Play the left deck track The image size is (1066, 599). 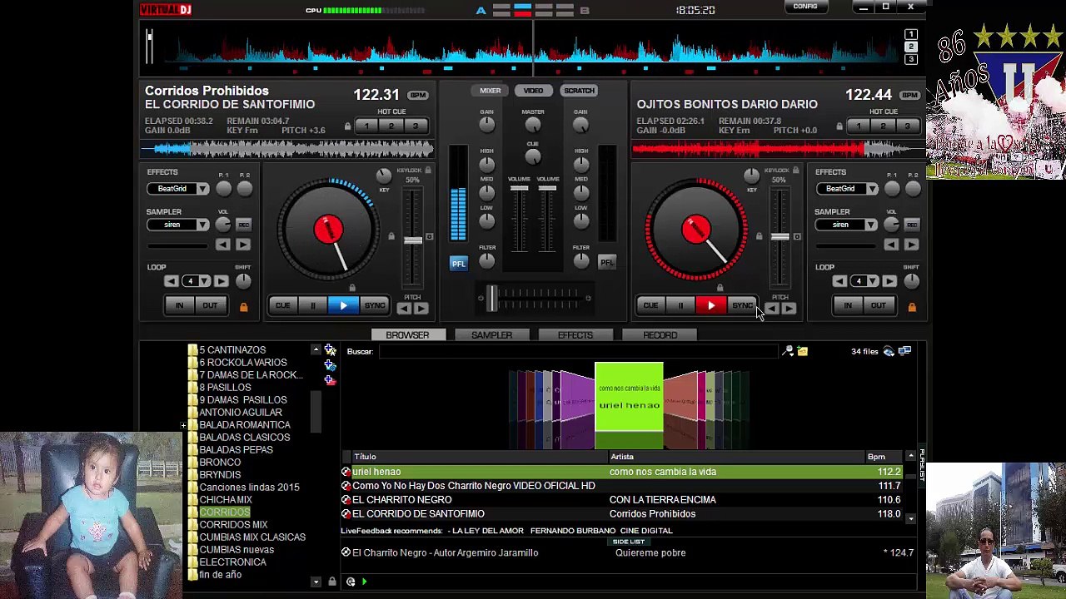pos(343,306)
